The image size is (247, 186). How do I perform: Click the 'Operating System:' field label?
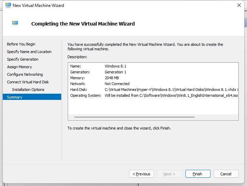click(x=86, y=95)
